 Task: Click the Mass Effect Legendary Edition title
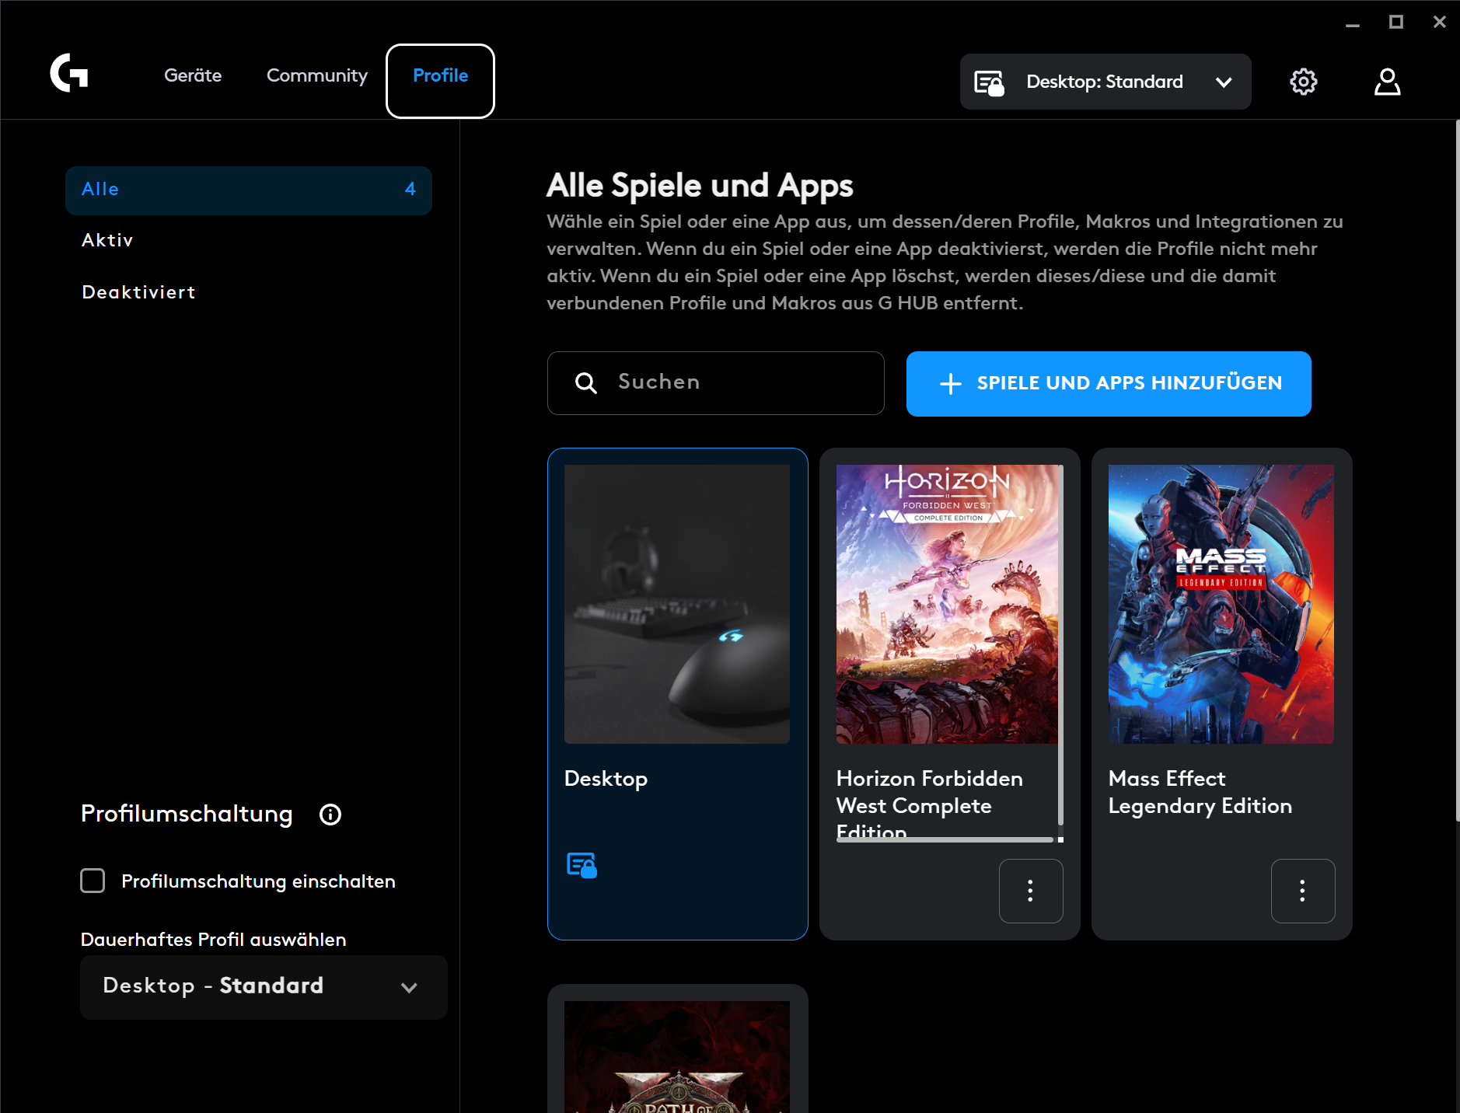[x=1200, y=793]
